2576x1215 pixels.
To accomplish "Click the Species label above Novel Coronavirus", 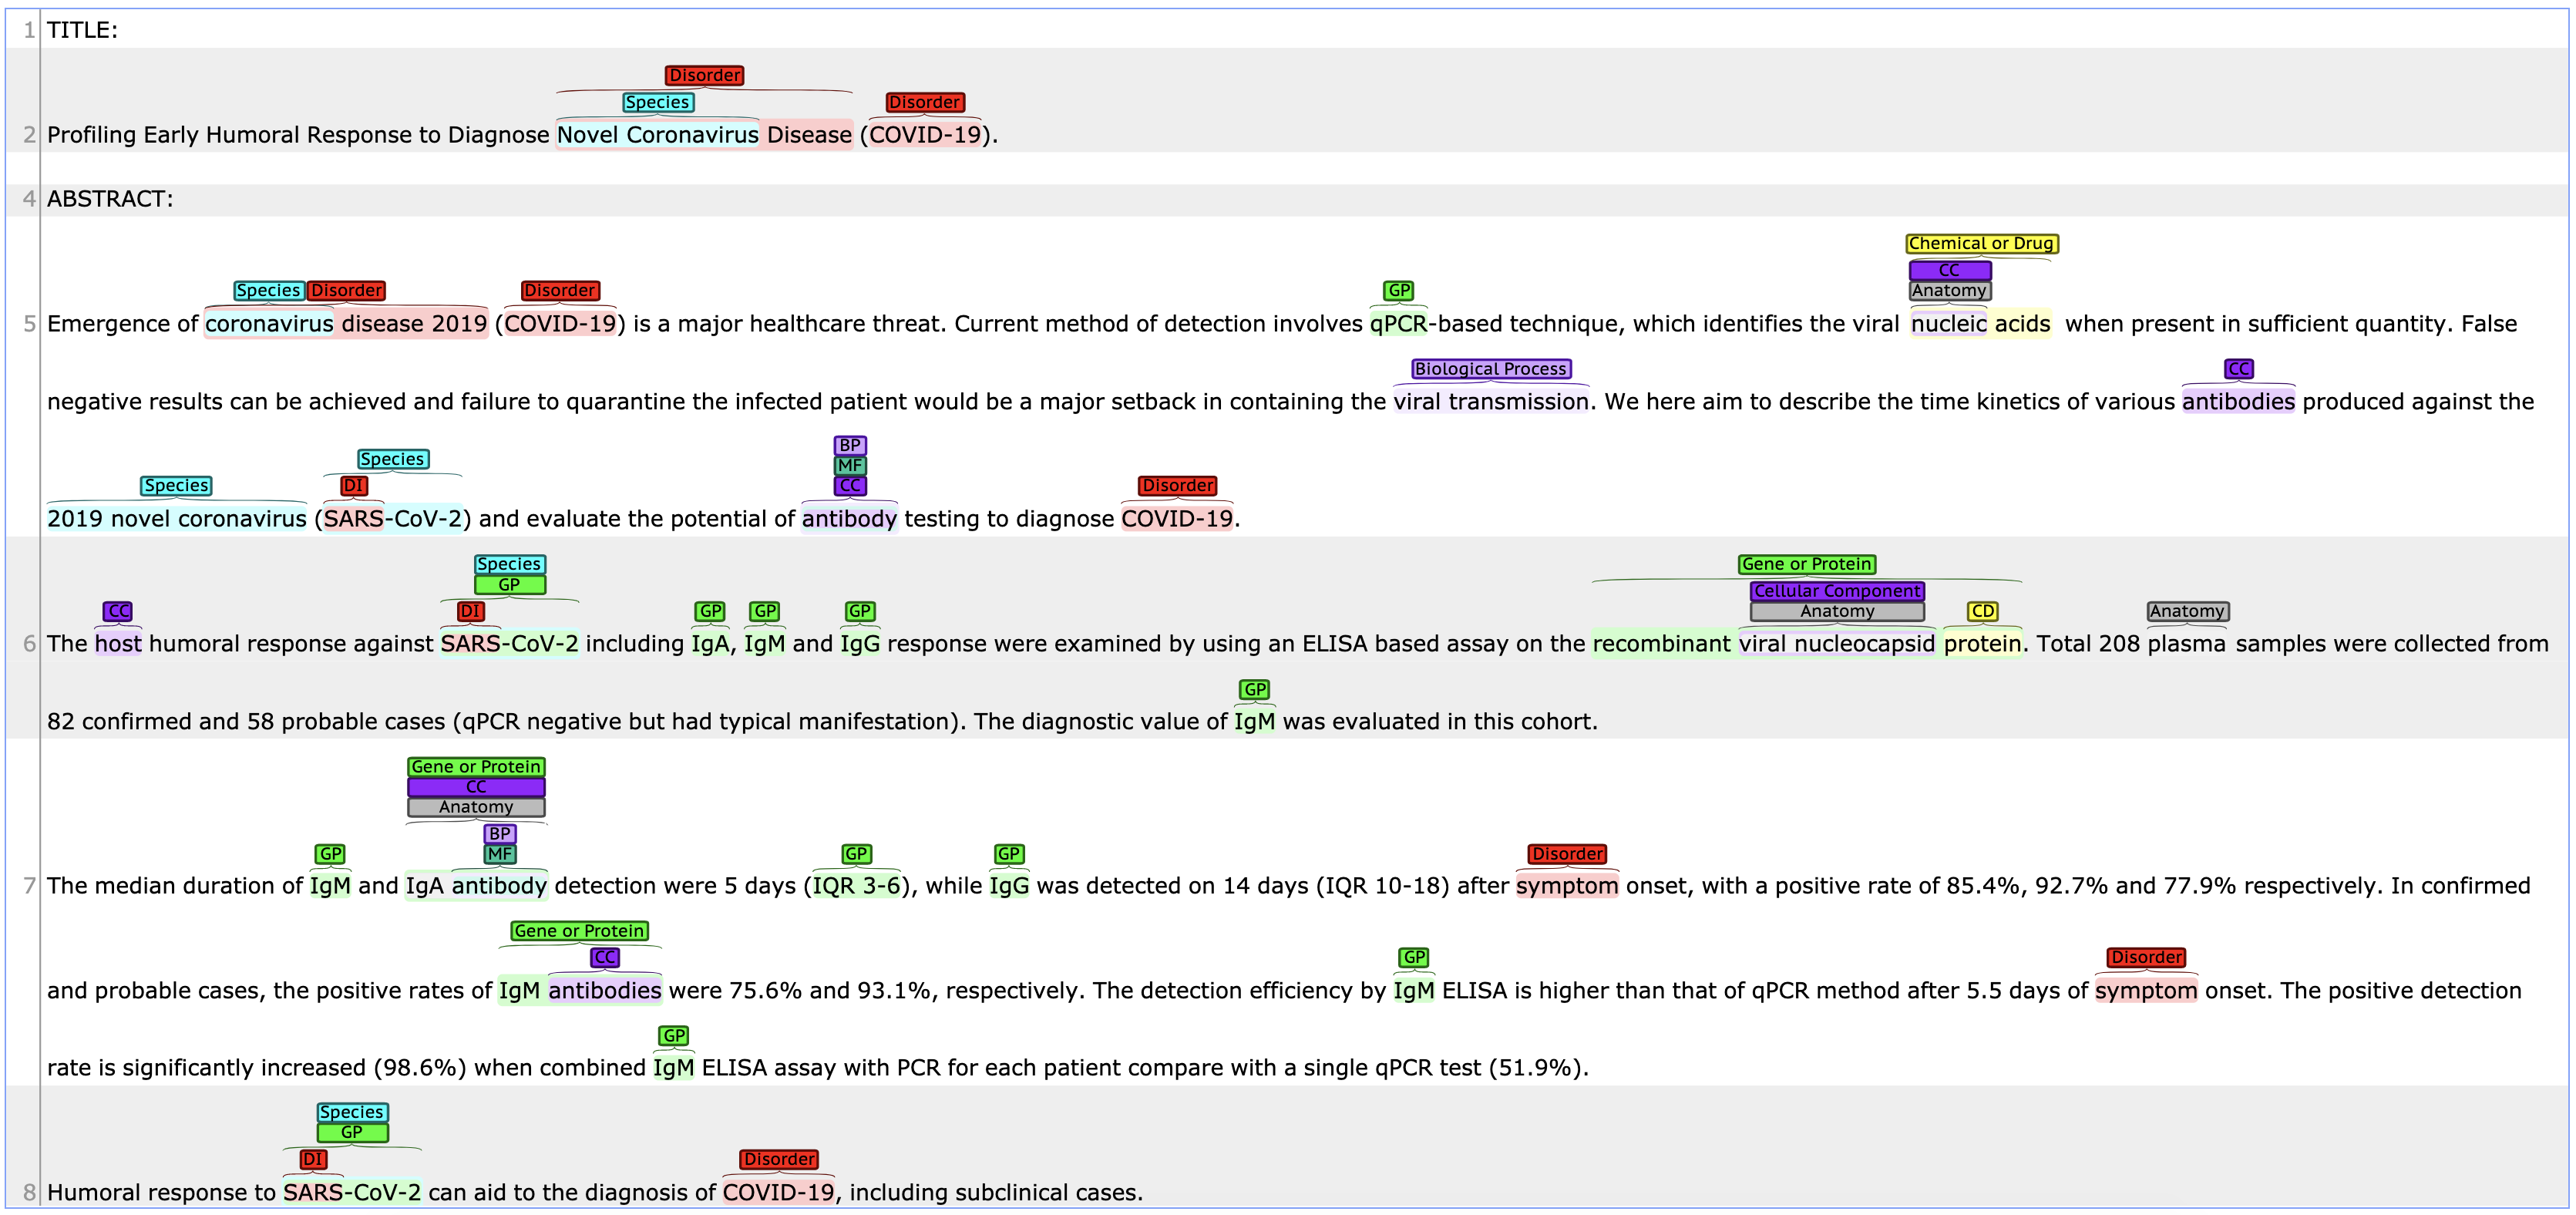I will pyautogui.click(x=657, y=102).
